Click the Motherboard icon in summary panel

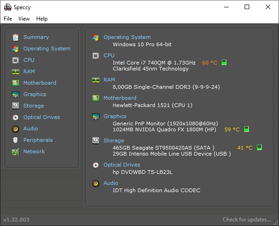tap(96, 98)
